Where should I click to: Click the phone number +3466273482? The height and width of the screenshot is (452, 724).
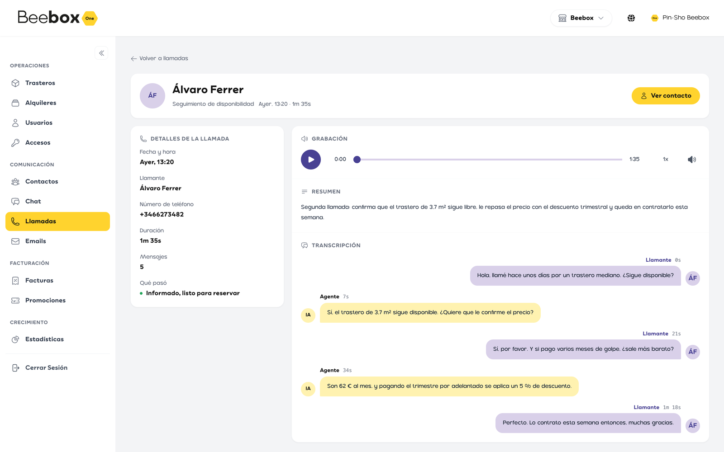coord(162,214)
